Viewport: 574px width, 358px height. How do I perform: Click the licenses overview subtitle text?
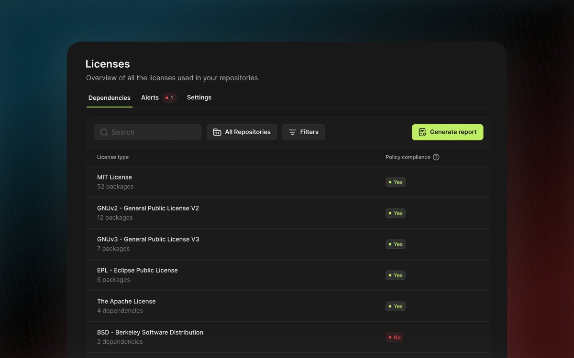172,78
